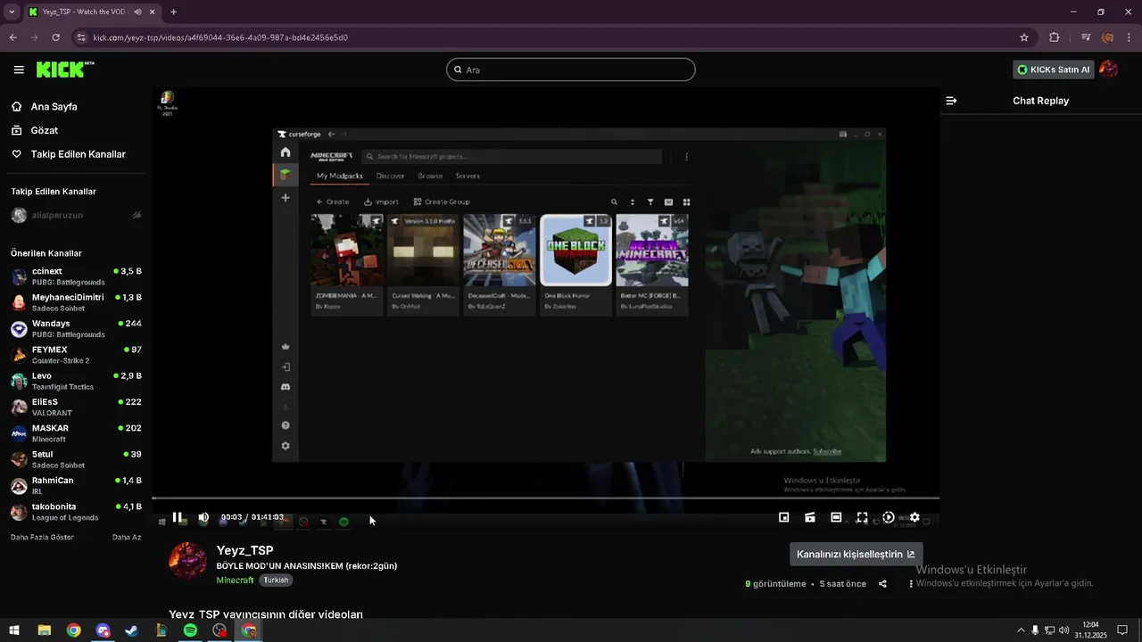Click Kanalınızı kişiselleştirin button
This screenshot has height=642, width=1142.
856,554
